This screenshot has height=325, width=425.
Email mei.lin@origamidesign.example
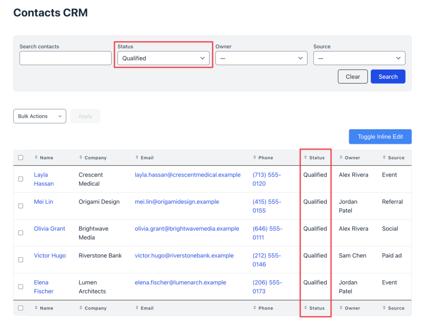point(177,202)
